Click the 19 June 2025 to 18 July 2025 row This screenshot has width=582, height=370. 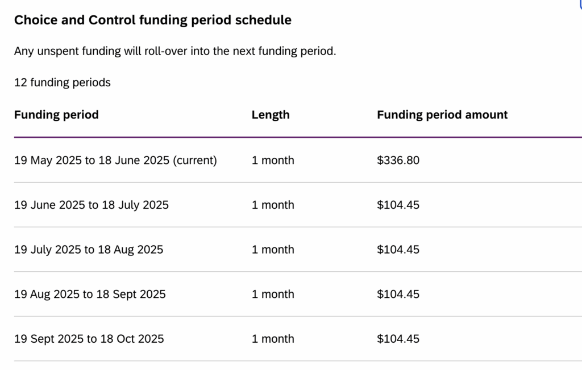[x=298, y=205]
